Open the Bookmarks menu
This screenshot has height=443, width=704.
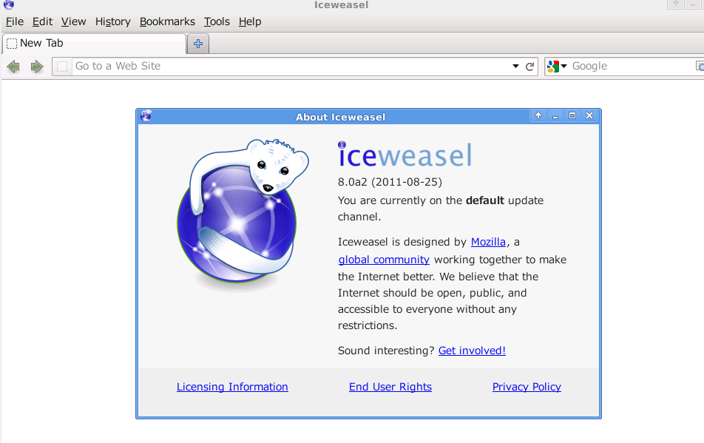coord(167,21)
